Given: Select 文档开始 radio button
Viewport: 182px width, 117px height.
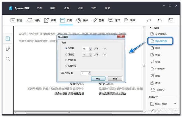Looking at the screenshot, I should click(x=66, y=60).
